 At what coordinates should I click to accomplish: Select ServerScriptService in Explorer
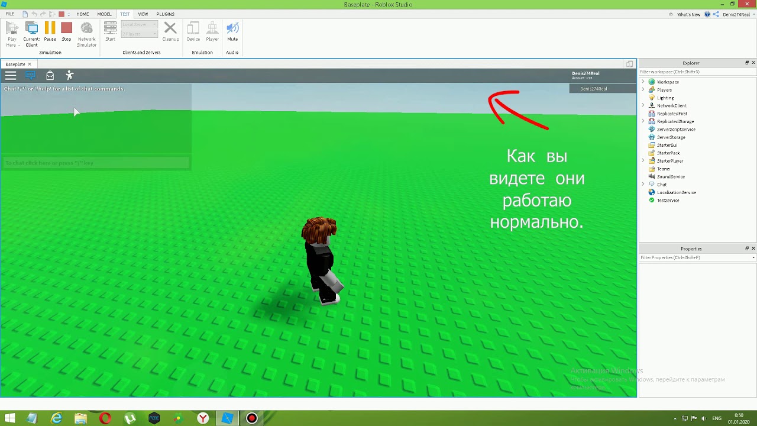pyautogui.click(x=676, y=129)
